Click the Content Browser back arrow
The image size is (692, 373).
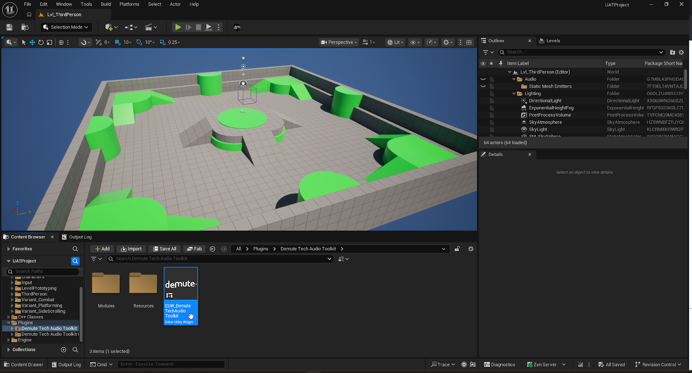point(212,249)
